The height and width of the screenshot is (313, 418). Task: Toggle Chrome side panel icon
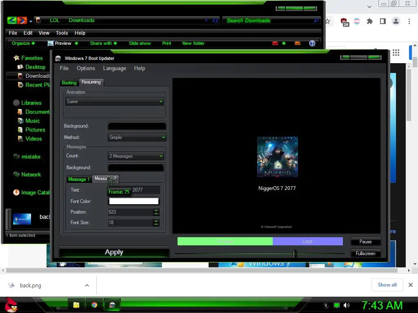coord(383,21)
